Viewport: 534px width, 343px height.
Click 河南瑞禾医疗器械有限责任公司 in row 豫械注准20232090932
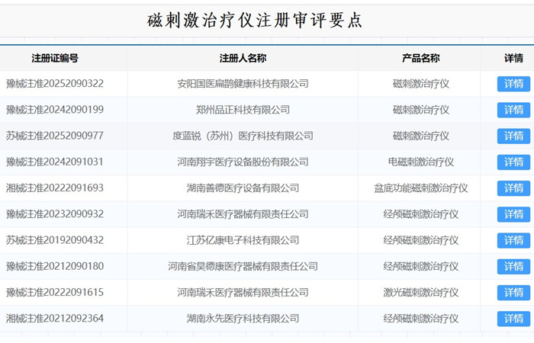(243, 214)
